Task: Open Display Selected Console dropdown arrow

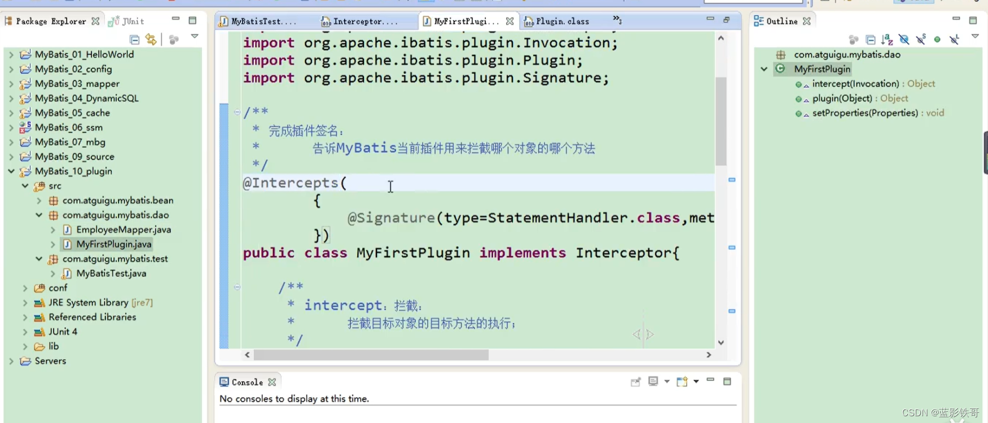Action: tap(667, 382)
